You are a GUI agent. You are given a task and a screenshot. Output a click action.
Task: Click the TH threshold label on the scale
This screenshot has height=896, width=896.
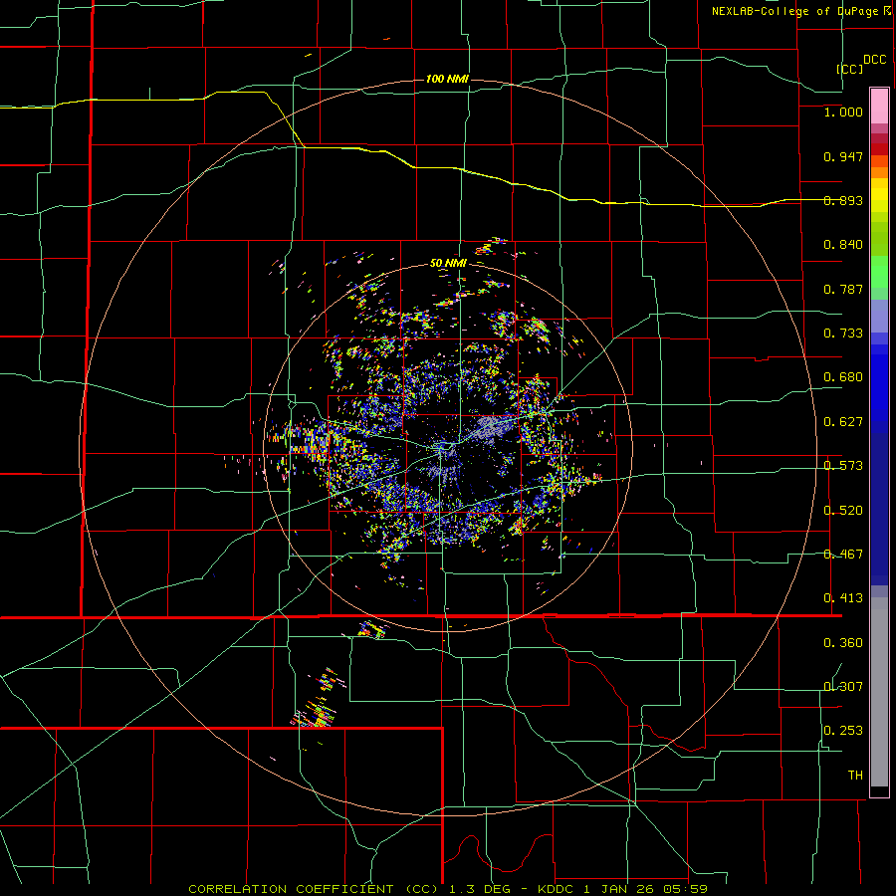pyautogui.click(x=855, y=776)
